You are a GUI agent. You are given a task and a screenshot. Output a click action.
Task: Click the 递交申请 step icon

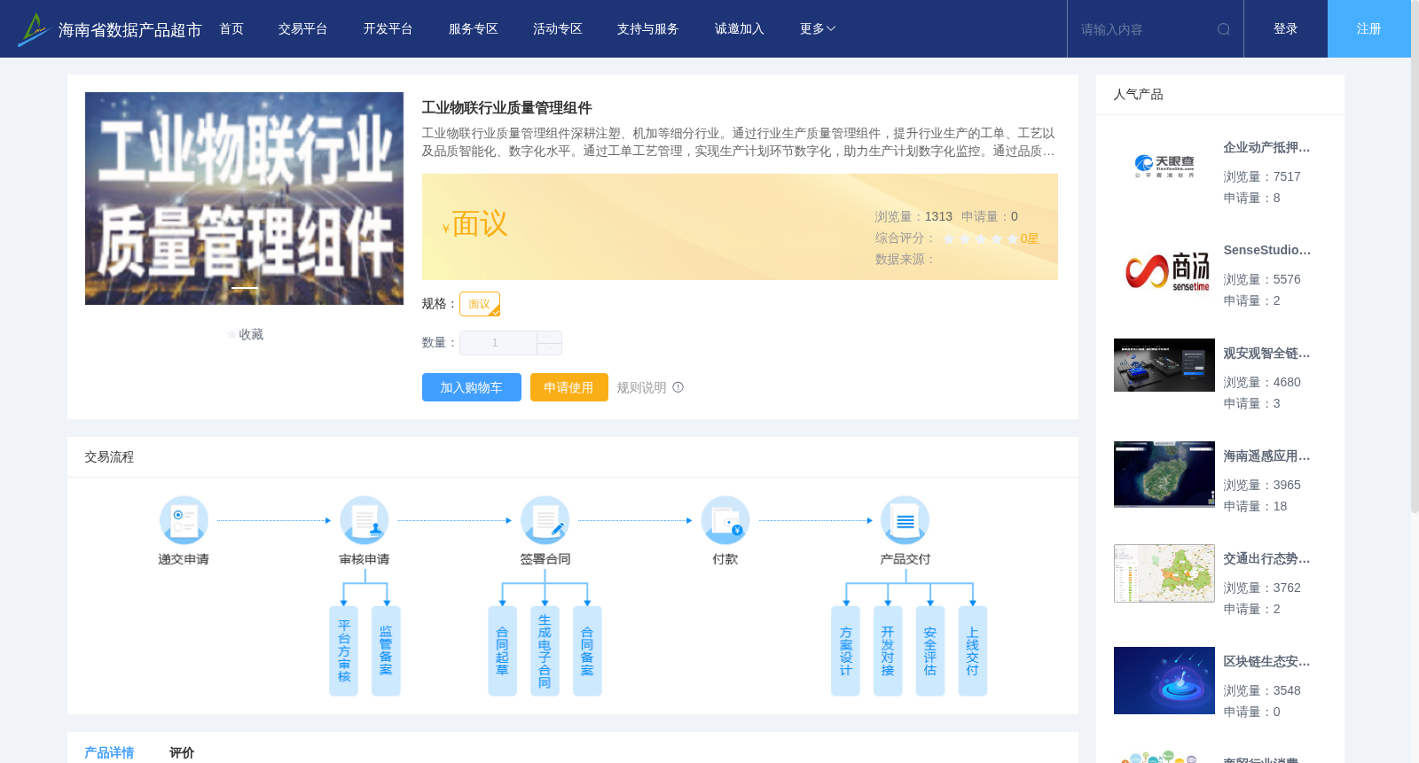(184, 520)
